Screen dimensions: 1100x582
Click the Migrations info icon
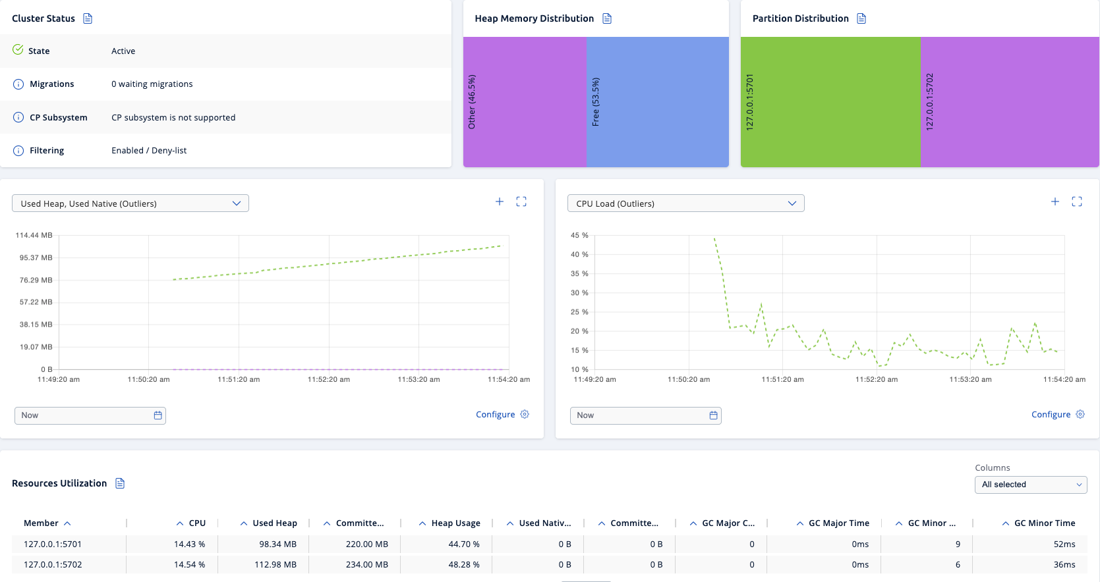pyautogui.click(x=18, y=84)
